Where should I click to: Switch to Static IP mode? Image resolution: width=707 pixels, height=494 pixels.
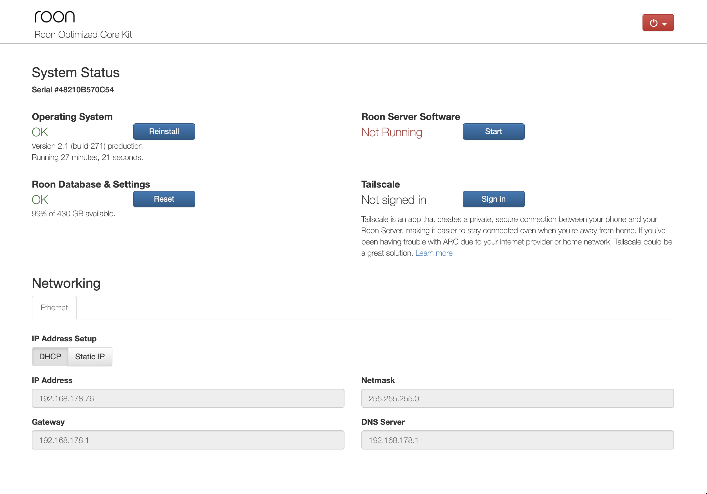point(90,356)
